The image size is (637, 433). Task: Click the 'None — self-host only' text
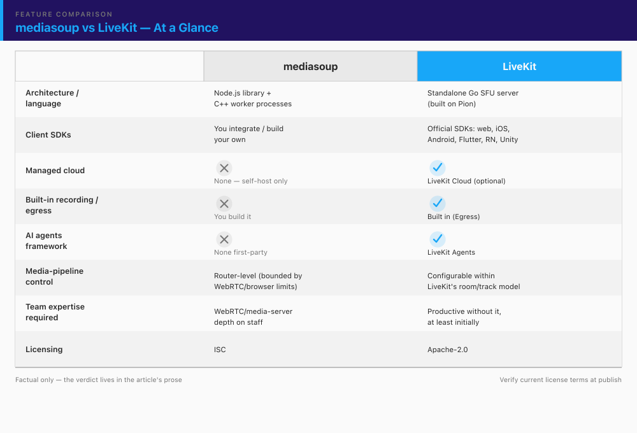coord(250,181)
